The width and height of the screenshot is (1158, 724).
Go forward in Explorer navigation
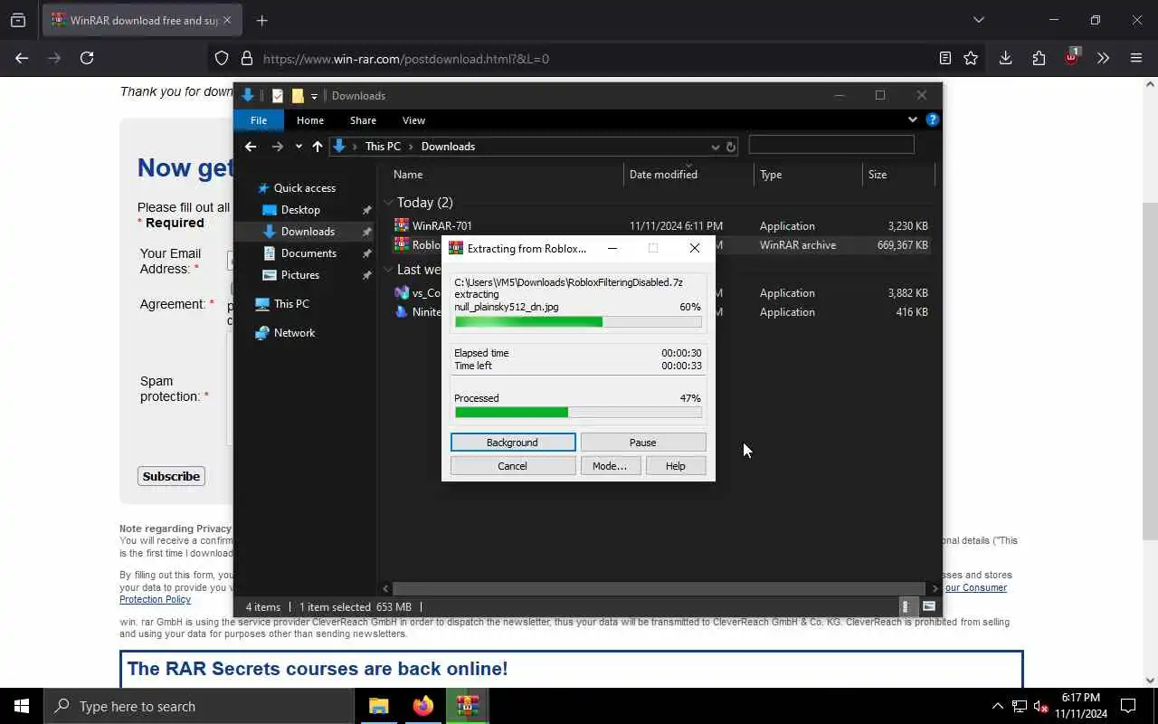click(x=278, y=147)
